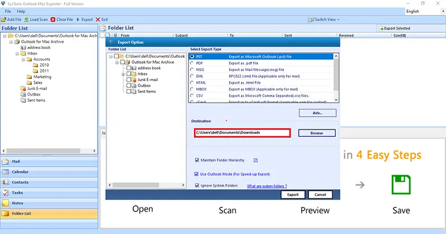Open the English language dropdown
Image resolution: width=446 pixels, height=234 pixels.
coord(443,11)
